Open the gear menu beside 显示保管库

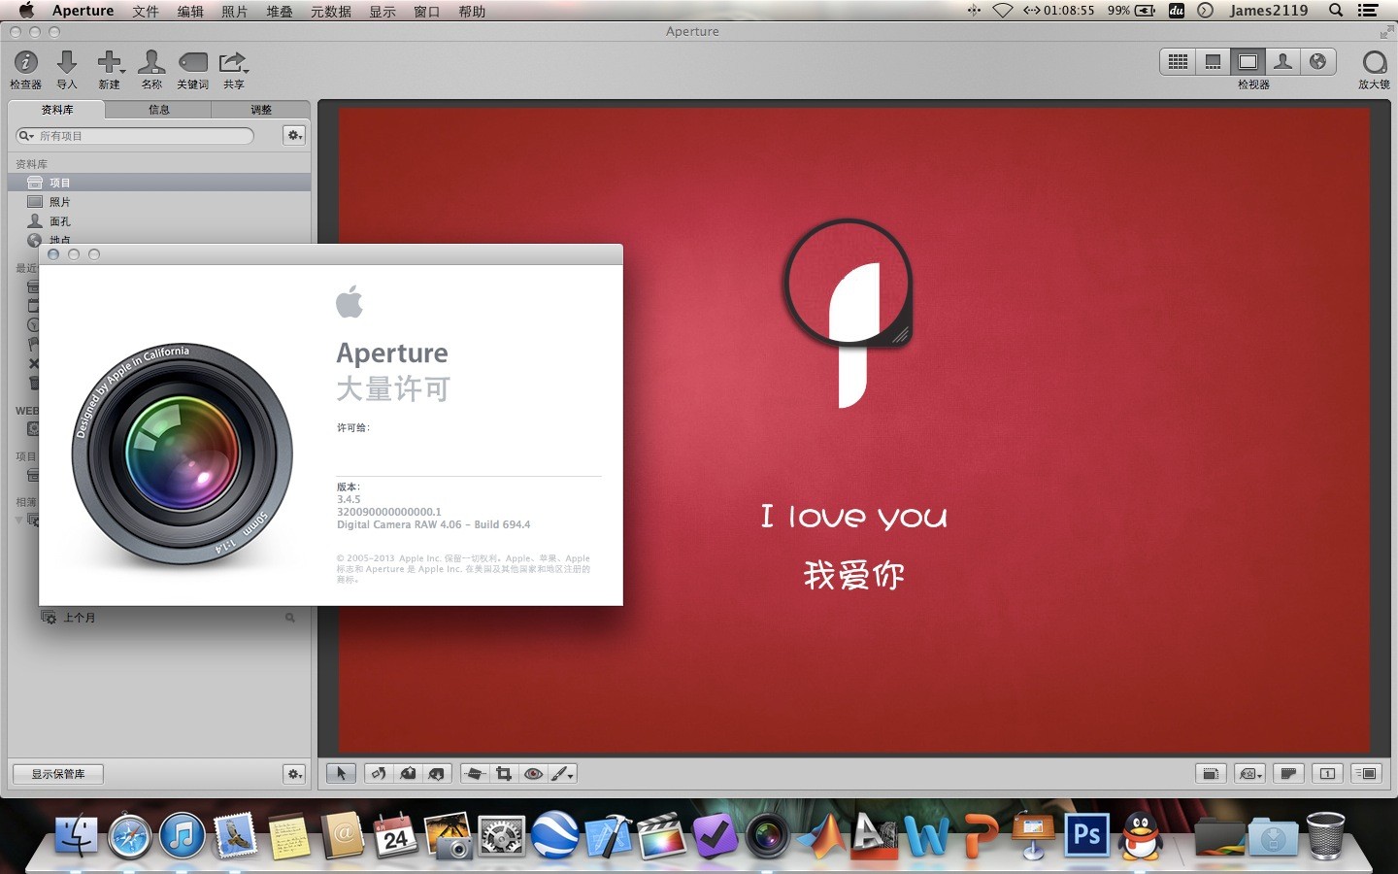coord(294,774)
